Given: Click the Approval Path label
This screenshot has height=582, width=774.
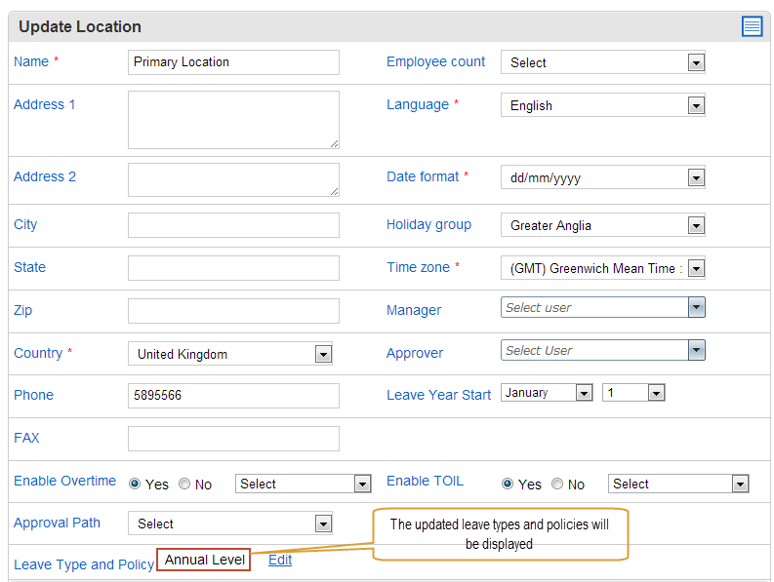Looking at the screenshot, I should (x=57, y=523).
